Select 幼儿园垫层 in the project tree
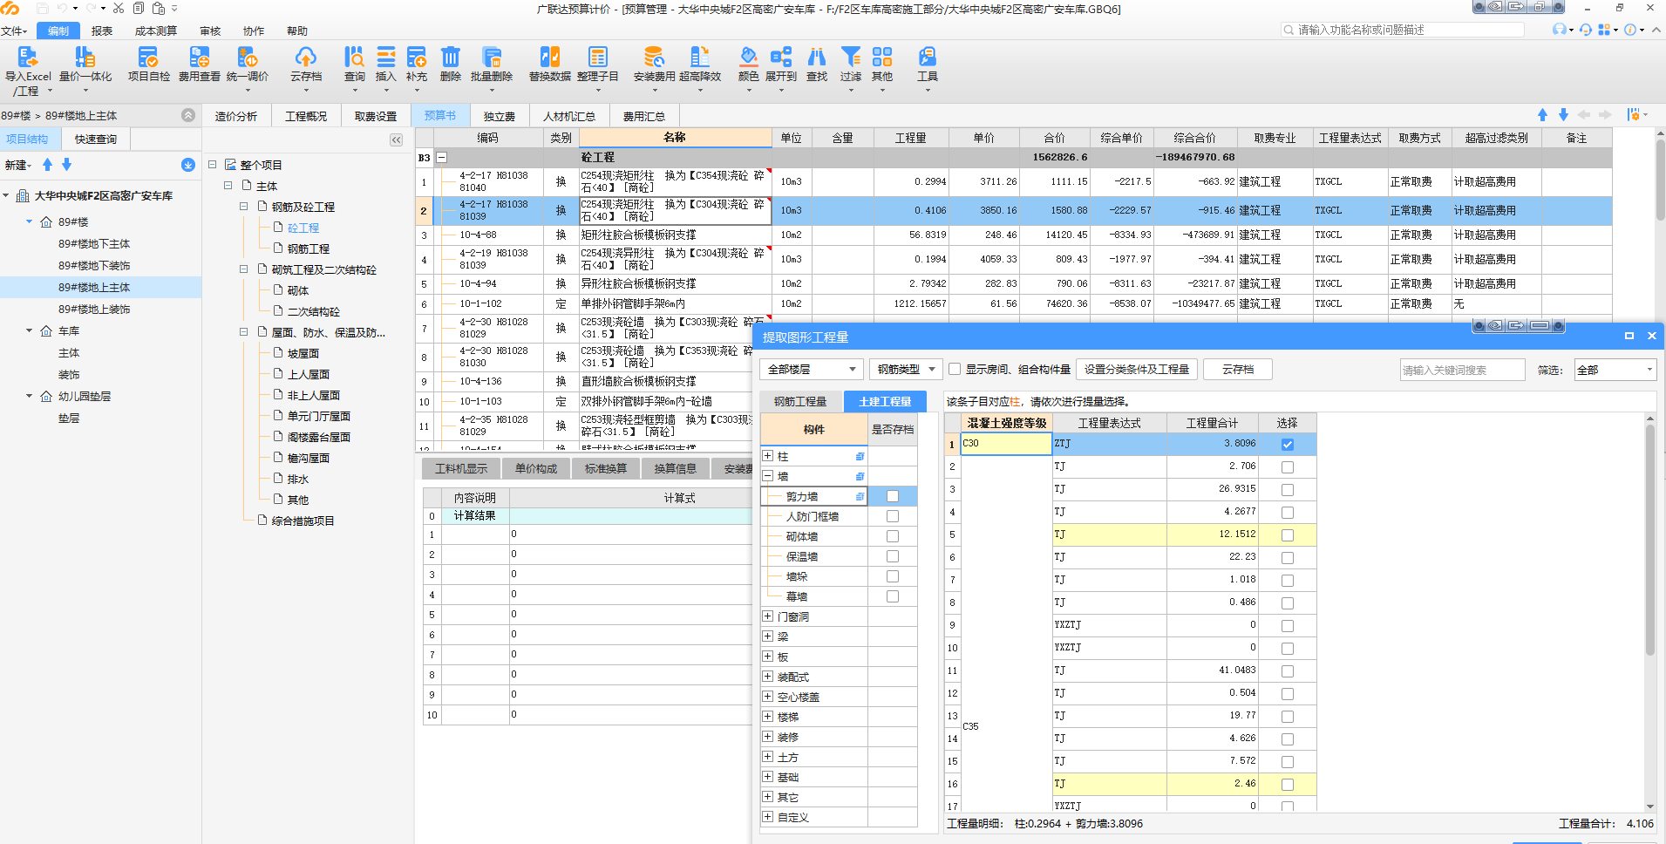 pyautogui.click(x=85, y=397)
